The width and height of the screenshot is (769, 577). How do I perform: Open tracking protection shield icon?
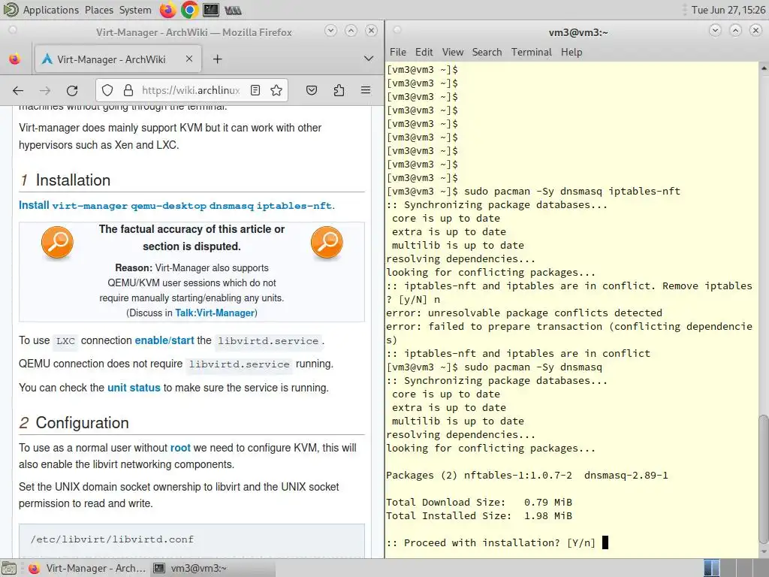point(107,90)
